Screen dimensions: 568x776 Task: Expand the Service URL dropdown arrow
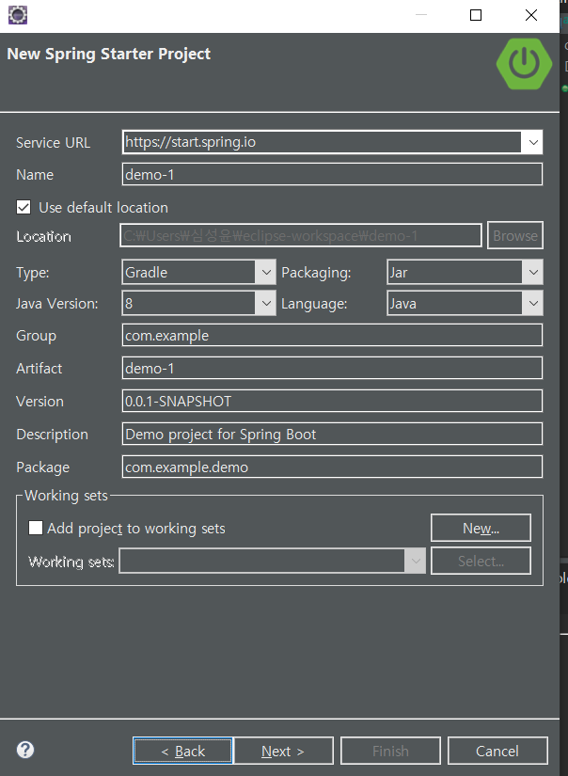(x=533, y=143)
